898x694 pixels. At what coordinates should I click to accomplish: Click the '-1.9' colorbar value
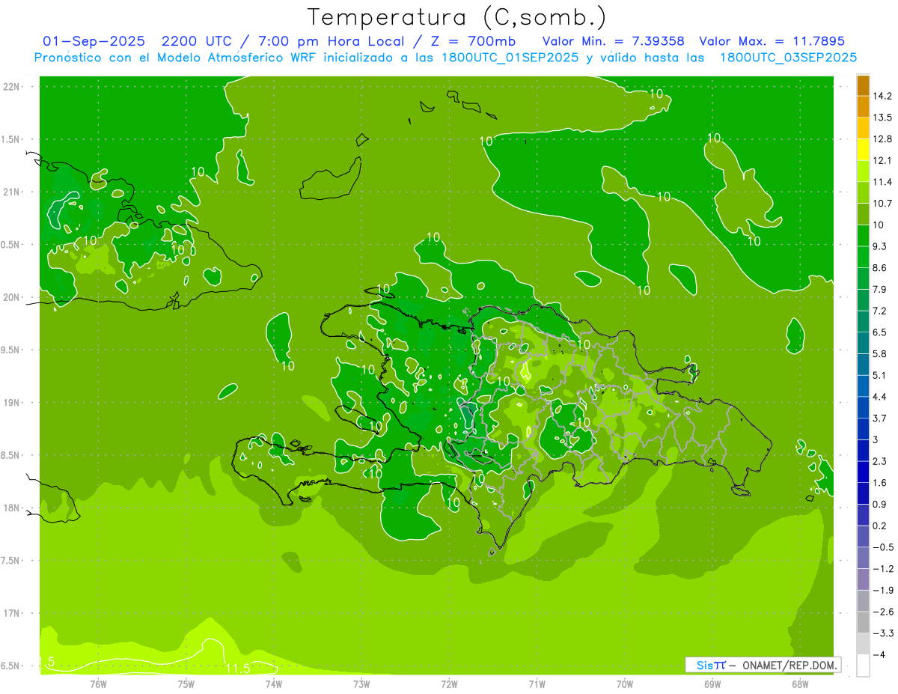pos(883,590)
